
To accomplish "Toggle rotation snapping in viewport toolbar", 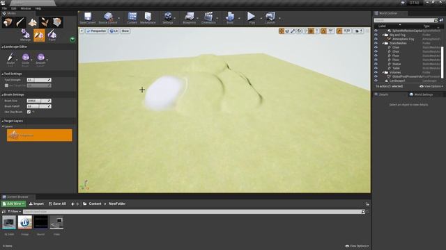I will pos(323,31).
